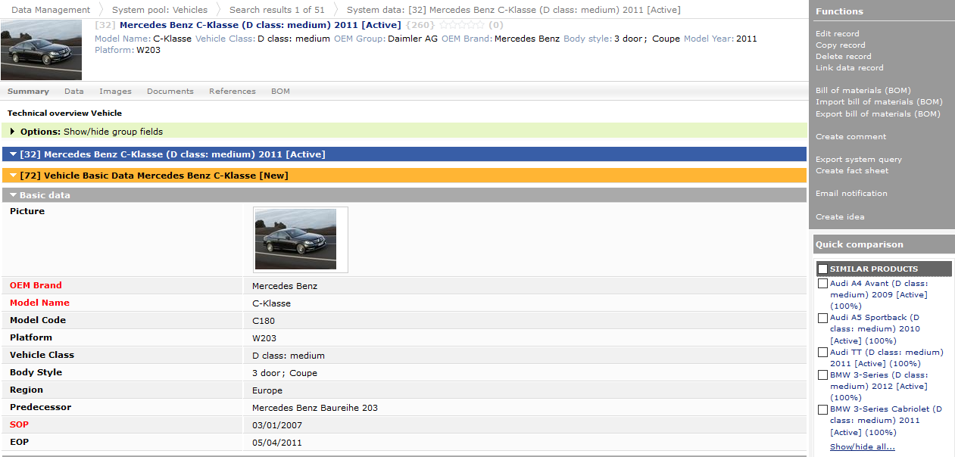Go to the Images tab
This screenshot has height=457, width=955.
[115, 92]
